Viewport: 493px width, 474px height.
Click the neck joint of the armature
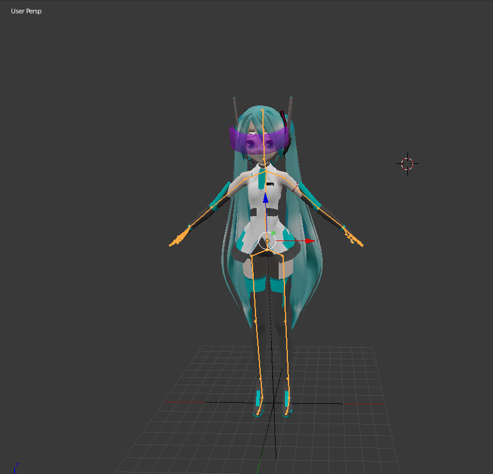tap(266, 172)
